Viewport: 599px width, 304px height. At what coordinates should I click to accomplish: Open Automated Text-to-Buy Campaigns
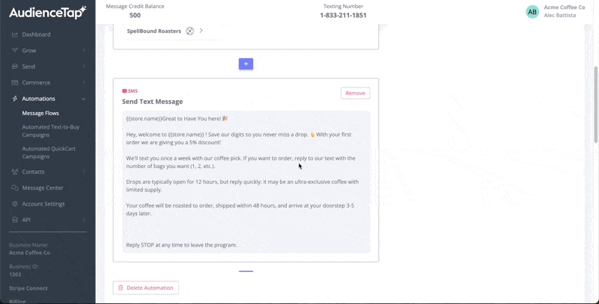click(x=51, y=131)
